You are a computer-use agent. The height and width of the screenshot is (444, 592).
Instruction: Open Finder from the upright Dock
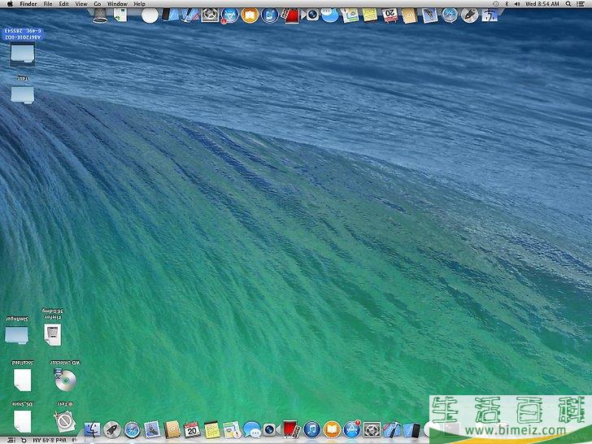point(92,429)
